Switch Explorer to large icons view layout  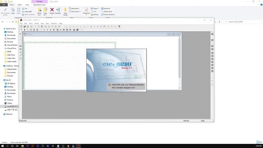tap(261, 142)
